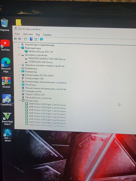The height and width of the screenshot is (181, 136).
Task: Select the first AMD FX-8300 processor entry
Action: click(47, 105)
